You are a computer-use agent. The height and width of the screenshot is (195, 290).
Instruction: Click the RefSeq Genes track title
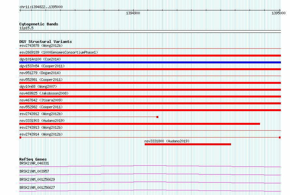(x=33, y=159)
